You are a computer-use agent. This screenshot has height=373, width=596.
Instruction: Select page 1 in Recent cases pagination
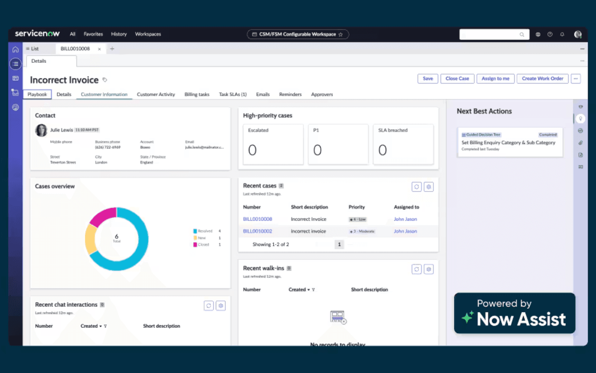[x=339, y=244]
